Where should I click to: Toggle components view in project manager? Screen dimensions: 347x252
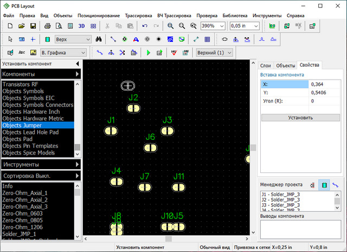[x=324, y=185]
